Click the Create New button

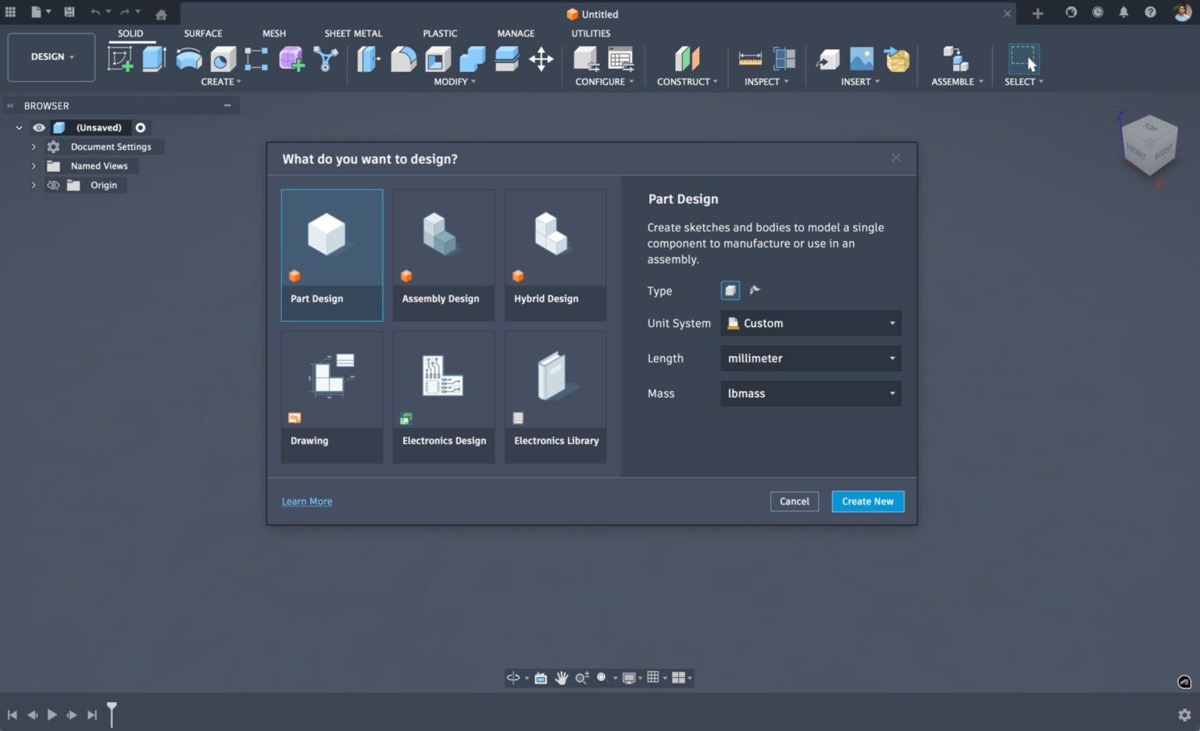click(x=867, y=501)
